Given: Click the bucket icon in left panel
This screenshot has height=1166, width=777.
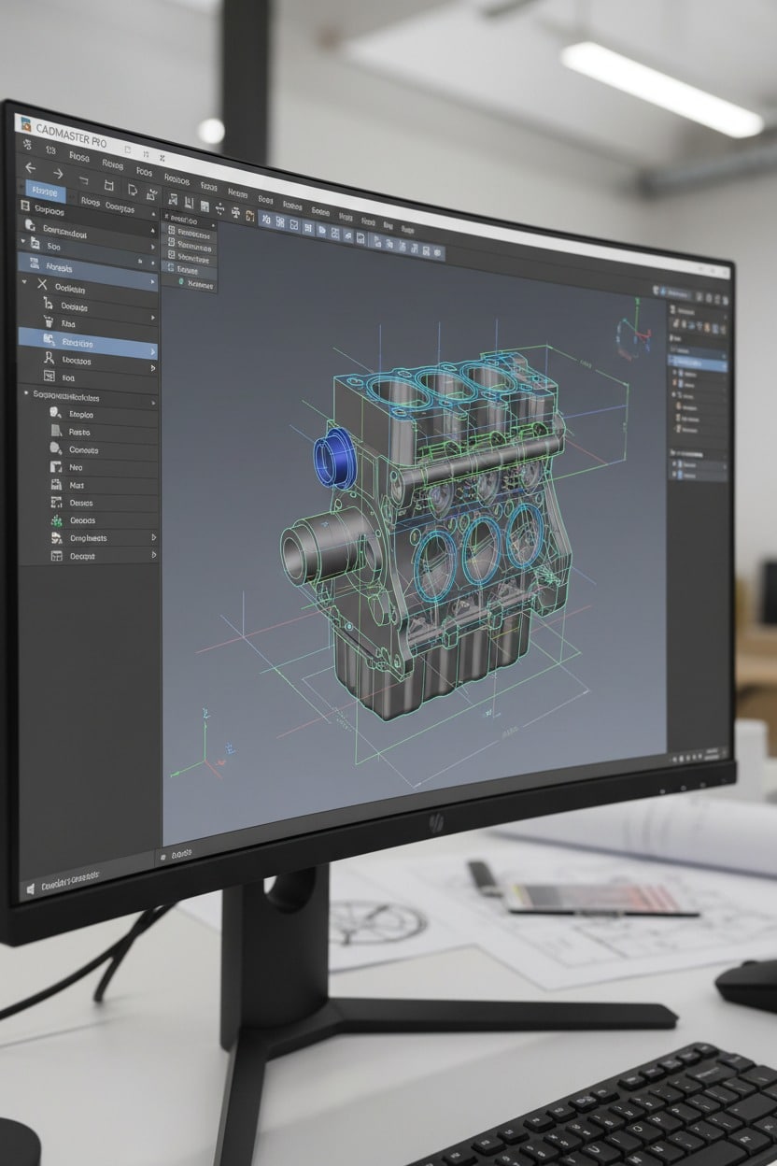Looking at the screenshot, I should [49, 320].
